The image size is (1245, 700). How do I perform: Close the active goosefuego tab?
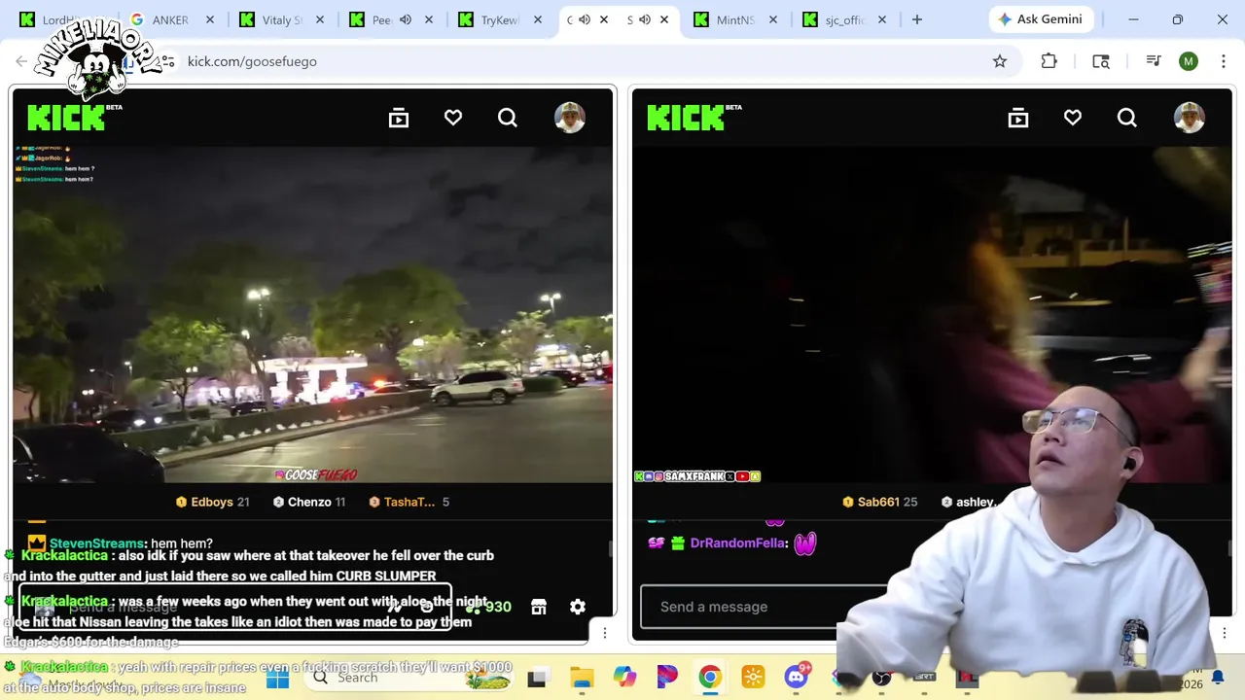(x=603, y=19)
